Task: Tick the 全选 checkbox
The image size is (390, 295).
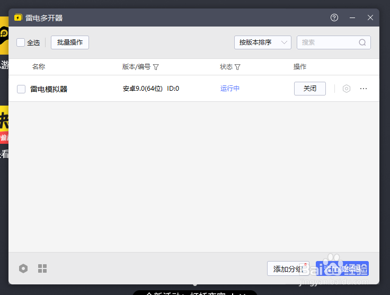Action: coord(21,42)
